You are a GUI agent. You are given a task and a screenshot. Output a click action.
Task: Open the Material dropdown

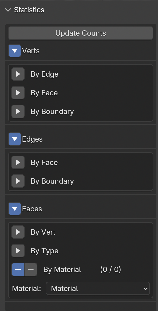[98, 288]
